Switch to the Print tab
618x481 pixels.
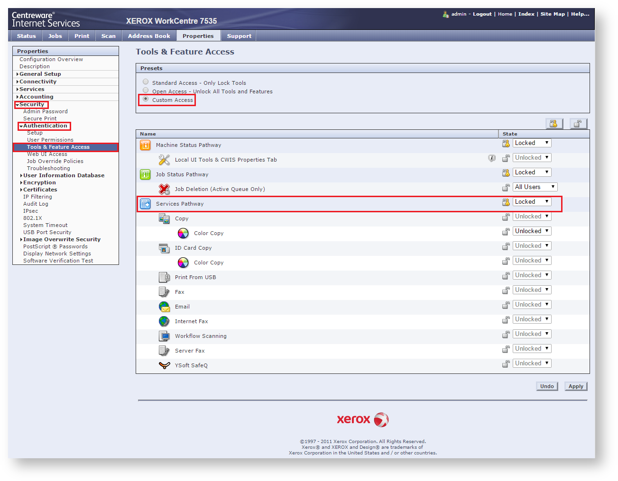coord(82,36)
